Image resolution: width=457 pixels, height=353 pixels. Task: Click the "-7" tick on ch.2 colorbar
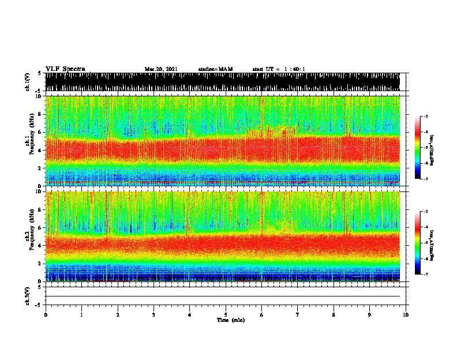[426, 274]
